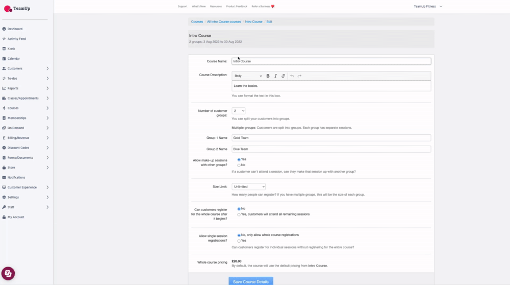Open Dashboard in the sidebar

coord(15,29)
